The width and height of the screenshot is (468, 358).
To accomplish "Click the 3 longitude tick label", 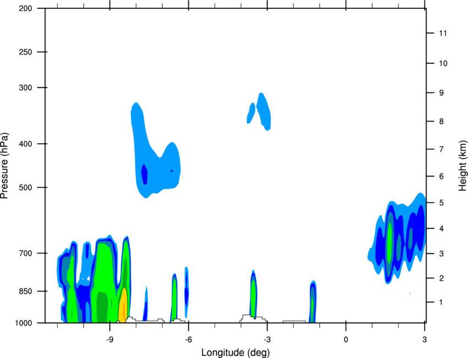I will click(425, 340).
